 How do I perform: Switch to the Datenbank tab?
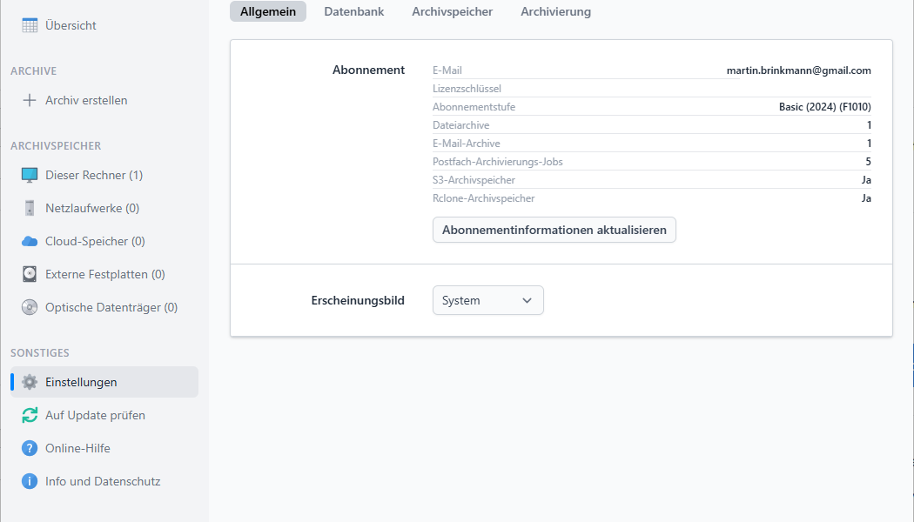point(353,11)
